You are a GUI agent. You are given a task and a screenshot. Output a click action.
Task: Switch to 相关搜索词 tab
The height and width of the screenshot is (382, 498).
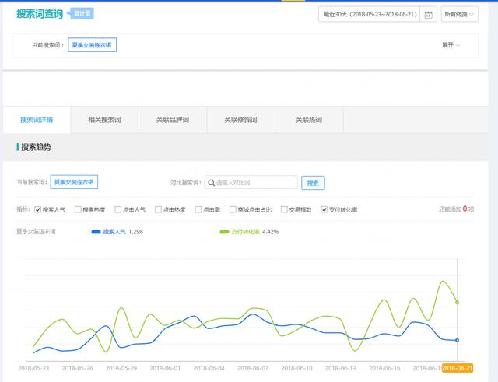(x=104, y=120)
